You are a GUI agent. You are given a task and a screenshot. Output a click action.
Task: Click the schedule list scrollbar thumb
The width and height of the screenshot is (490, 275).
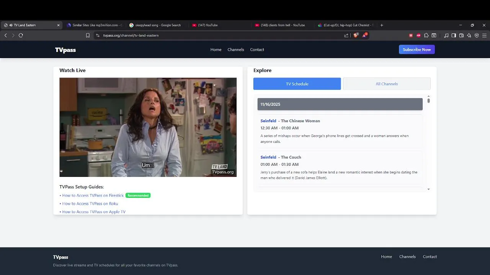point(428,101)
